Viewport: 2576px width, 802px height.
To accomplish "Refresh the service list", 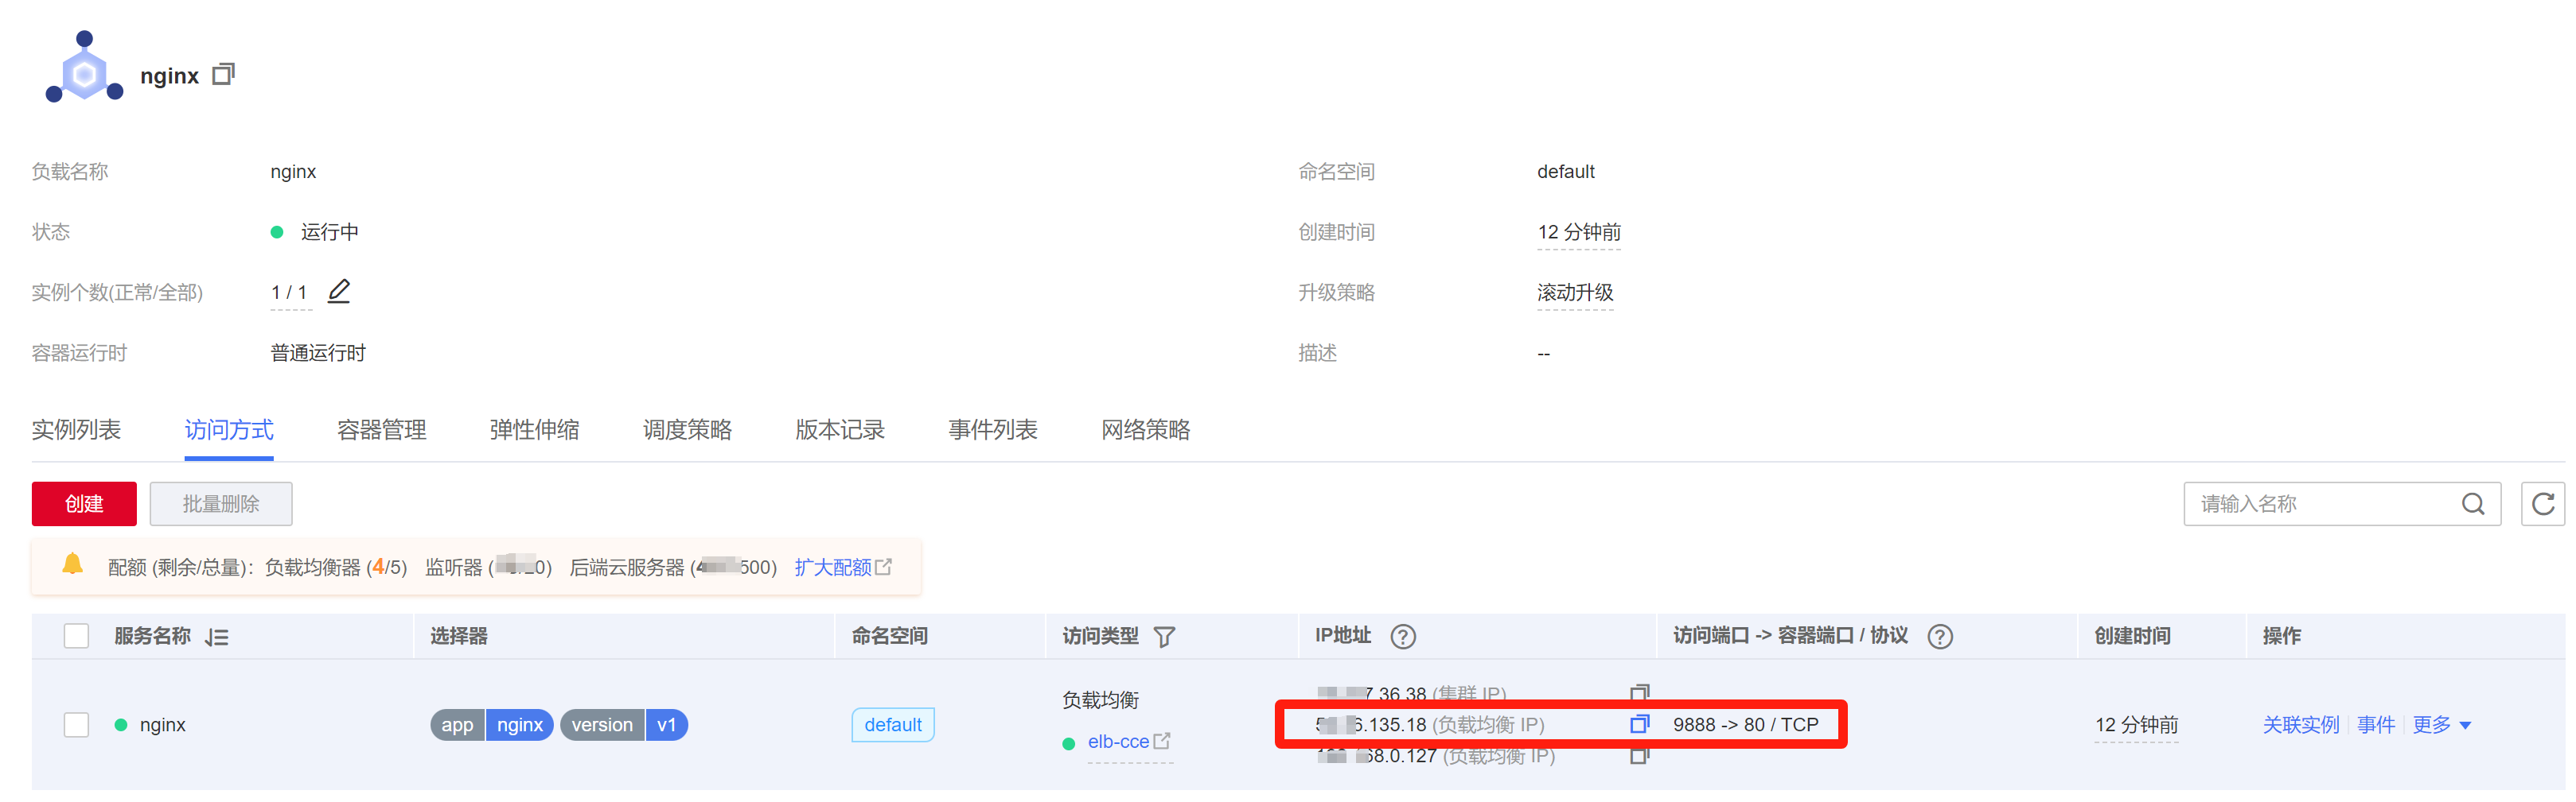I will (x=2543, y=505).
